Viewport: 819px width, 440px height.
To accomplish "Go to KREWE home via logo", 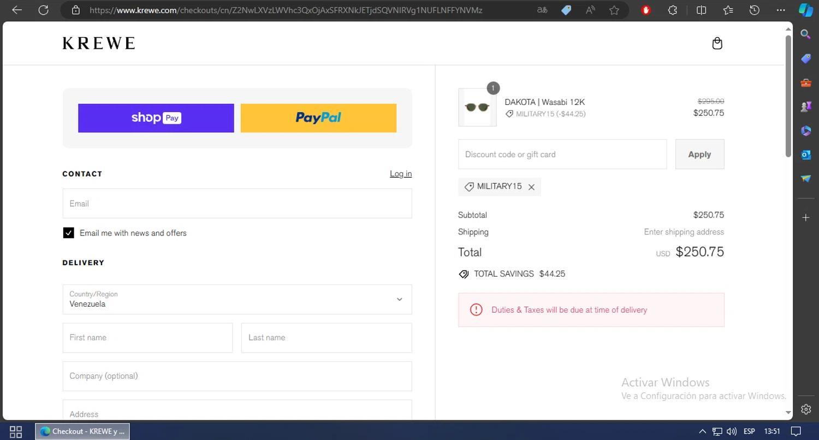I will point(99,43).
